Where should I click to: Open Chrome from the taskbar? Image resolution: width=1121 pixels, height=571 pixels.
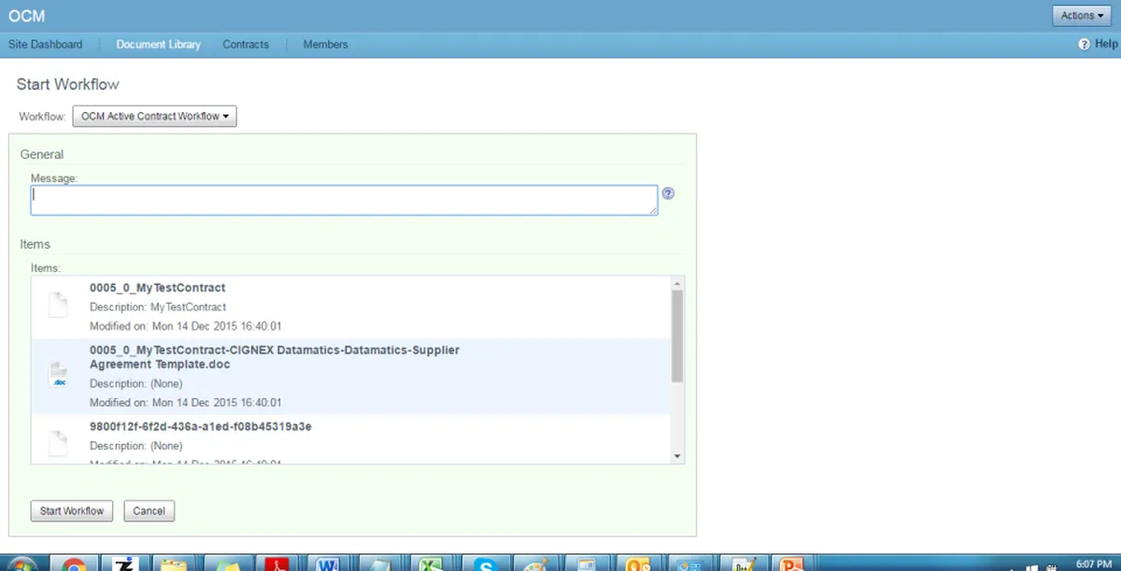point(73,564)
